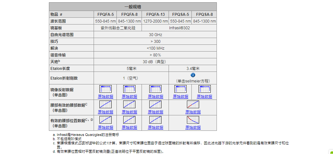
Task: Open FPQFA-5 waist position data graph thumbnail
Action: (106, 120)
